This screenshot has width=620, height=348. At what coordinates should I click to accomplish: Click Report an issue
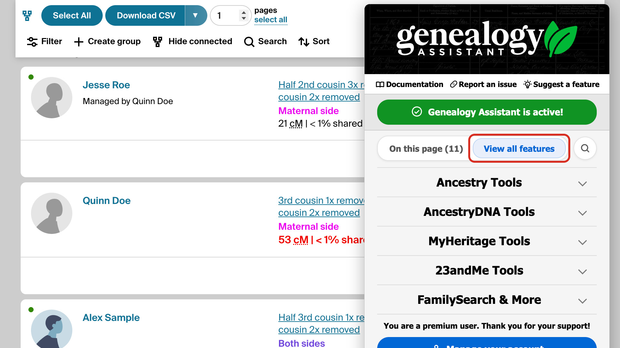(x=483, y=84)
